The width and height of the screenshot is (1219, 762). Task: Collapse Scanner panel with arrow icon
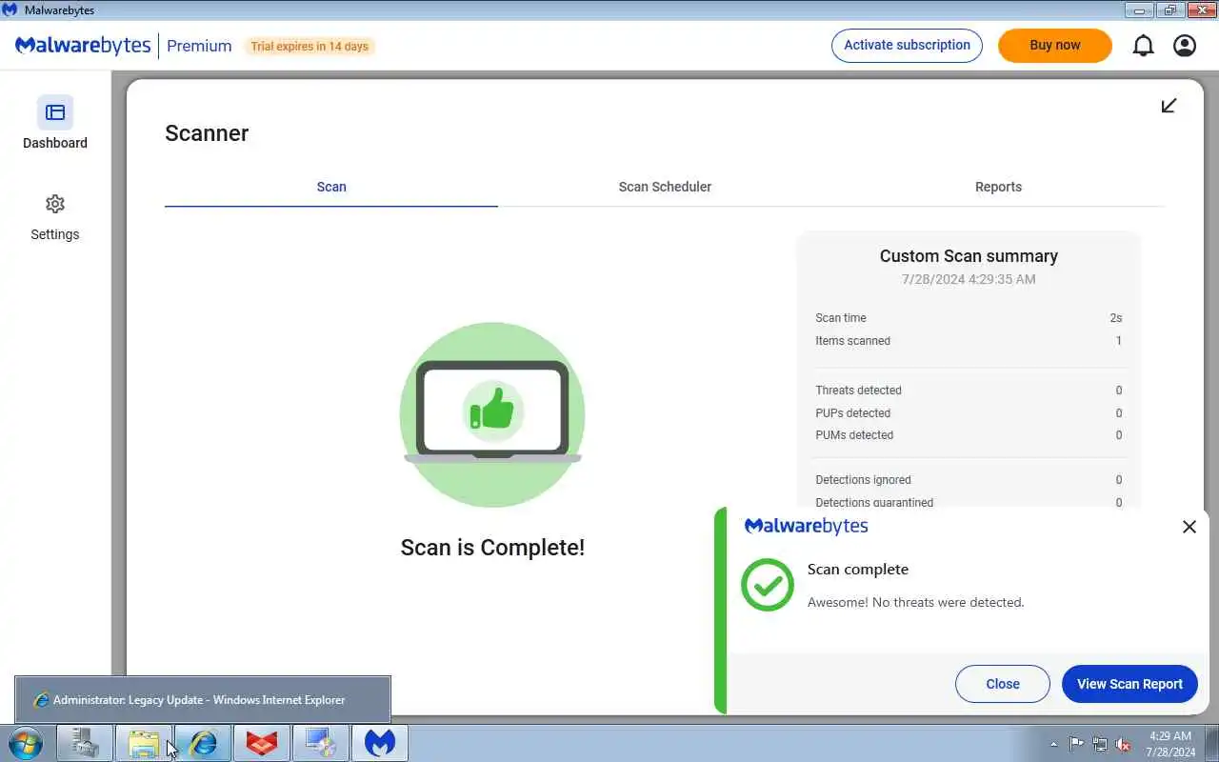pyautogui.click(x=1169, y=105)
